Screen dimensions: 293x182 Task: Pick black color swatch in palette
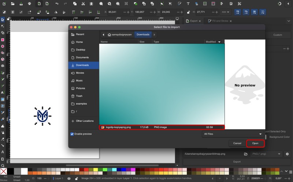(10, 171)
